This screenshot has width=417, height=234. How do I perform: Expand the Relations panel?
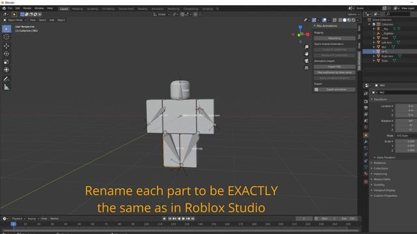[x=379, y=163]
